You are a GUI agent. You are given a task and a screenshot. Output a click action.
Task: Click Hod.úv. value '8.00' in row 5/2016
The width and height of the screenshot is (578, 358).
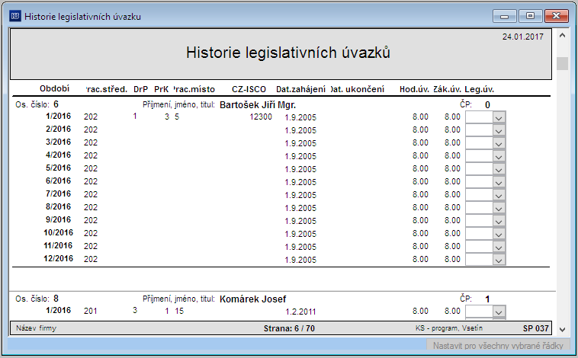(420, 168)
